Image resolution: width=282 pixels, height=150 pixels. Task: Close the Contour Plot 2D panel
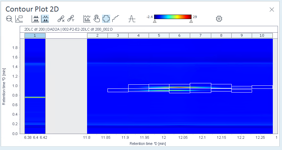pos(272,10)
